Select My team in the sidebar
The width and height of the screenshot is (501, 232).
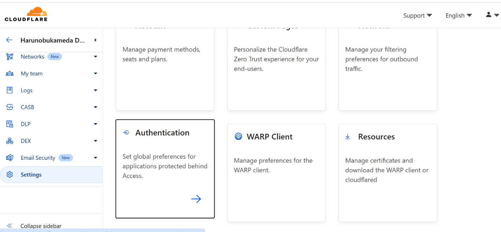(31, 73)
